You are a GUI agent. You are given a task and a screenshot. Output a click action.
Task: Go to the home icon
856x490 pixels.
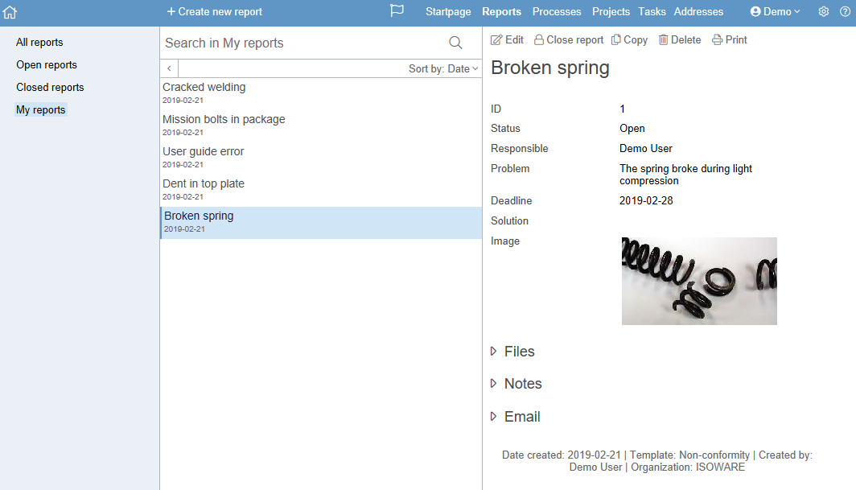point(10,11)
